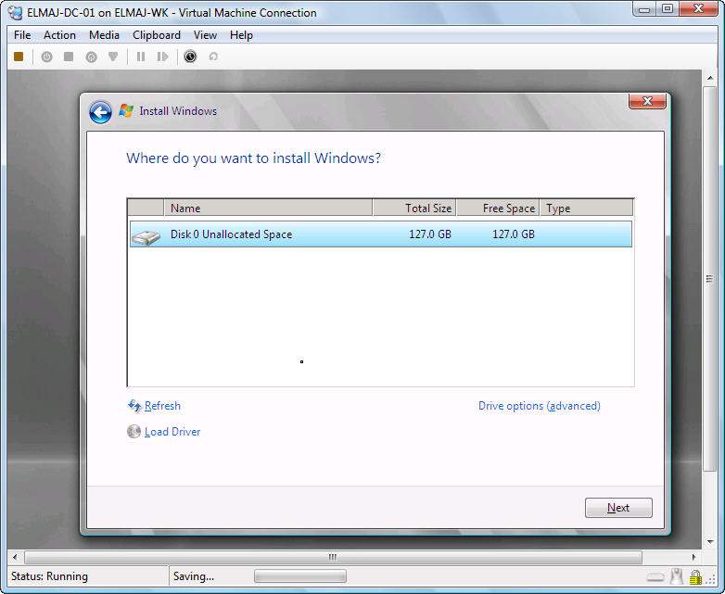Viewport: 725px width, 594px height.
Task: Click the Refresh link
Action: coord(162,406)
